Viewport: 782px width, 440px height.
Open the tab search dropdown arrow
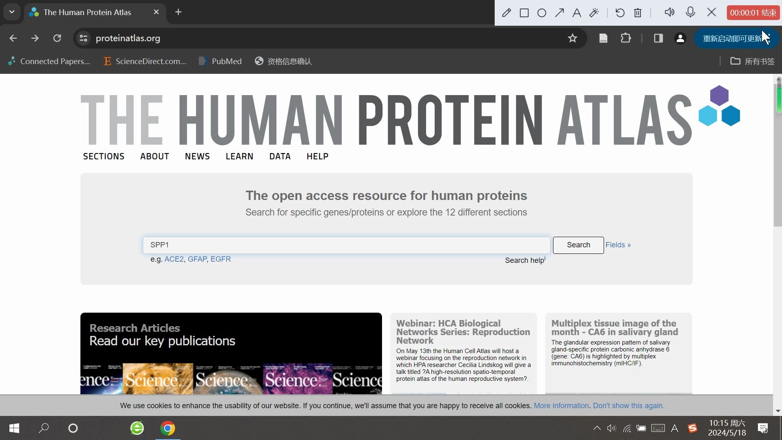coord(12,12)
